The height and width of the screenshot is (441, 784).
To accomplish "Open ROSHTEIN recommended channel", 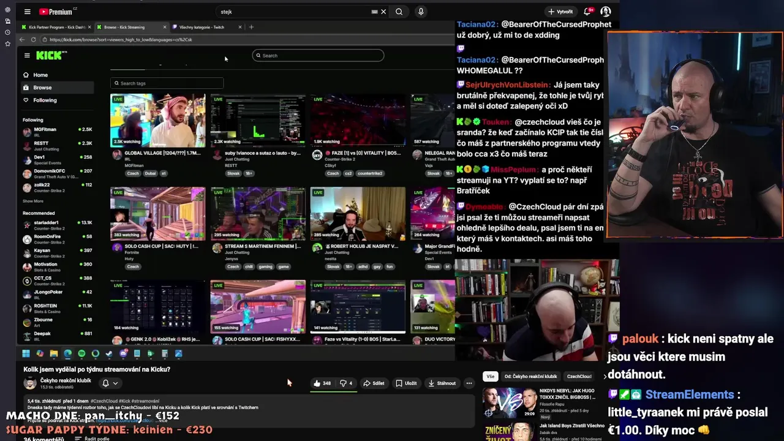I will tap(57, 308).
